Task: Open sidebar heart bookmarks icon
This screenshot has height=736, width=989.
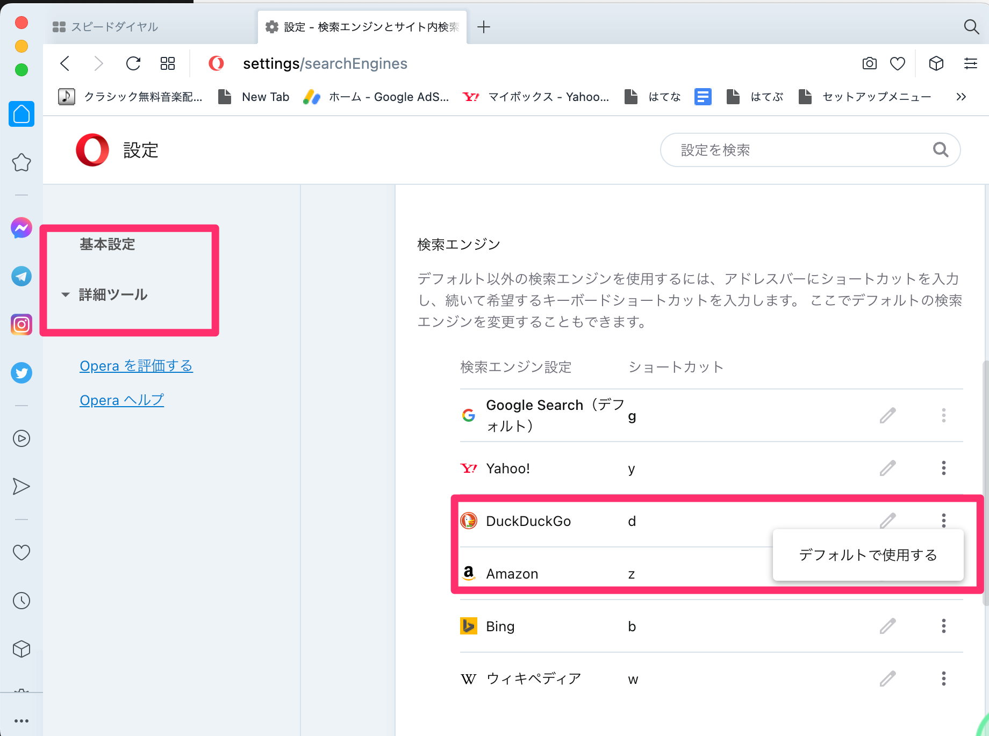Action: pyautogui.click(x=21, y=552)
